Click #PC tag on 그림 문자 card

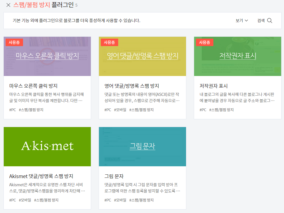click(x=108, y=200)
